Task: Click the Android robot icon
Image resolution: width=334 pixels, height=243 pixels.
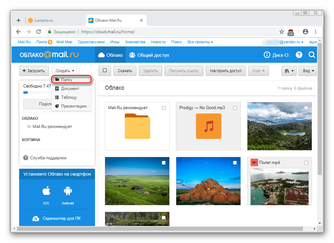Action: pos(68,191)
